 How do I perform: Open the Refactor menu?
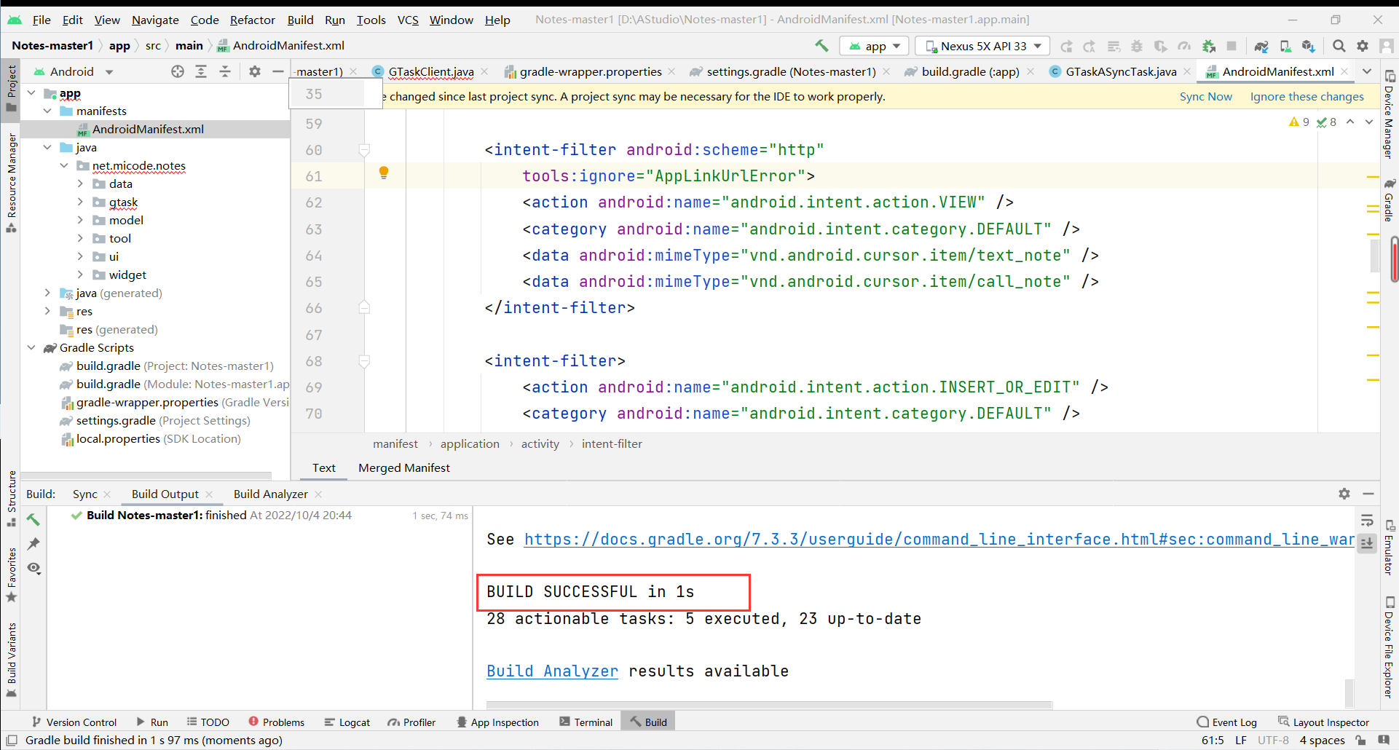[252, 20]
